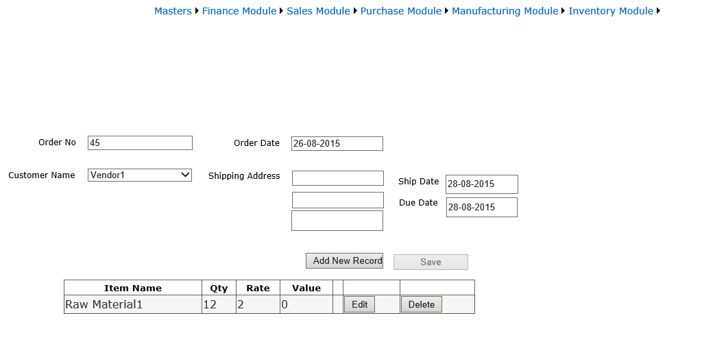Select the Ship Date field

[x=481, y=184]
